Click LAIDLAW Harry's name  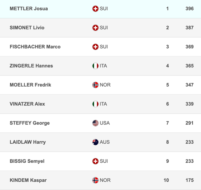tap(28, 142)
